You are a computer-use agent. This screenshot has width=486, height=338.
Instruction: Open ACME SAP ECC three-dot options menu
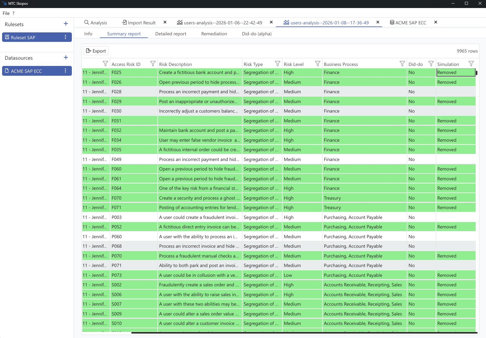point(66,71)
